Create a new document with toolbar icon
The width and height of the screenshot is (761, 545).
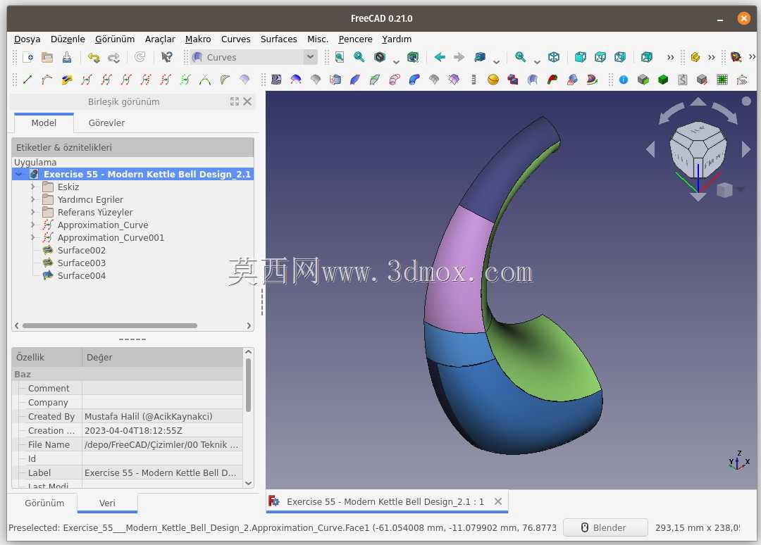click(28, 57)
